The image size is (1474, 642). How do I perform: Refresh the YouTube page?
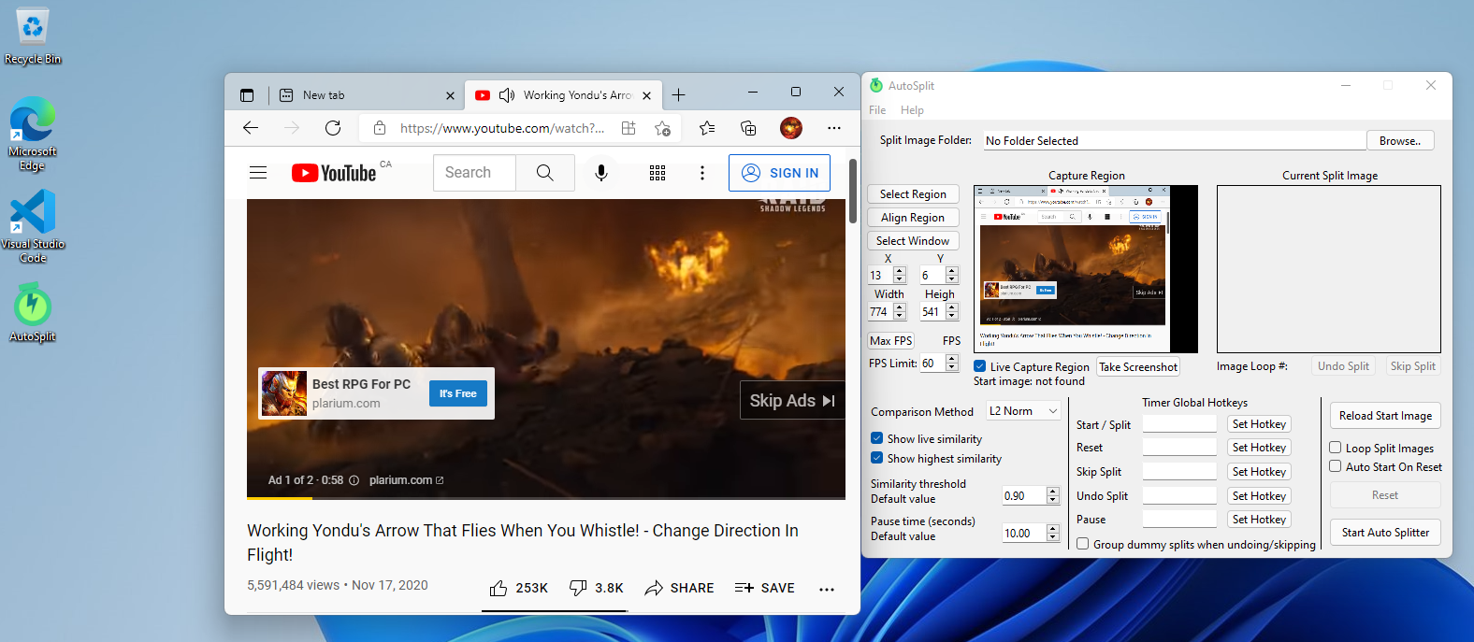tap(333, 128)
